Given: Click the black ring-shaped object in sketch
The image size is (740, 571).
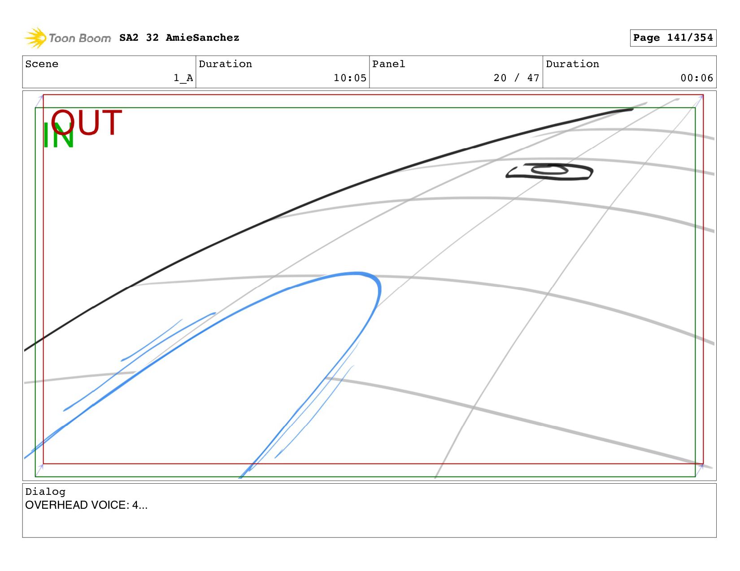Looking at the screenshot, I should tap(549, 172).
